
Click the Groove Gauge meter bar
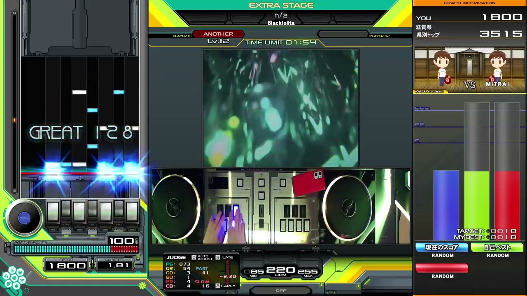point(76,249)
